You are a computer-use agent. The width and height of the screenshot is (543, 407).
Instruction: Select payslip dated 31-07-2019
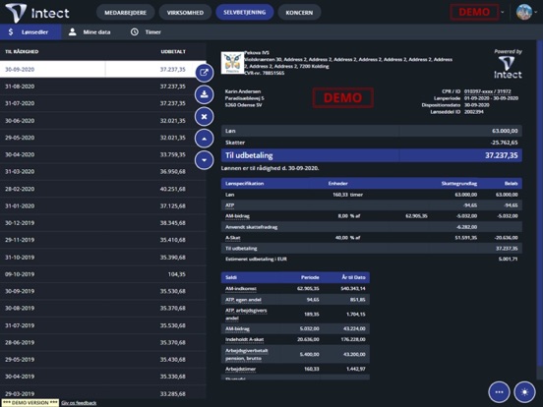103,325
